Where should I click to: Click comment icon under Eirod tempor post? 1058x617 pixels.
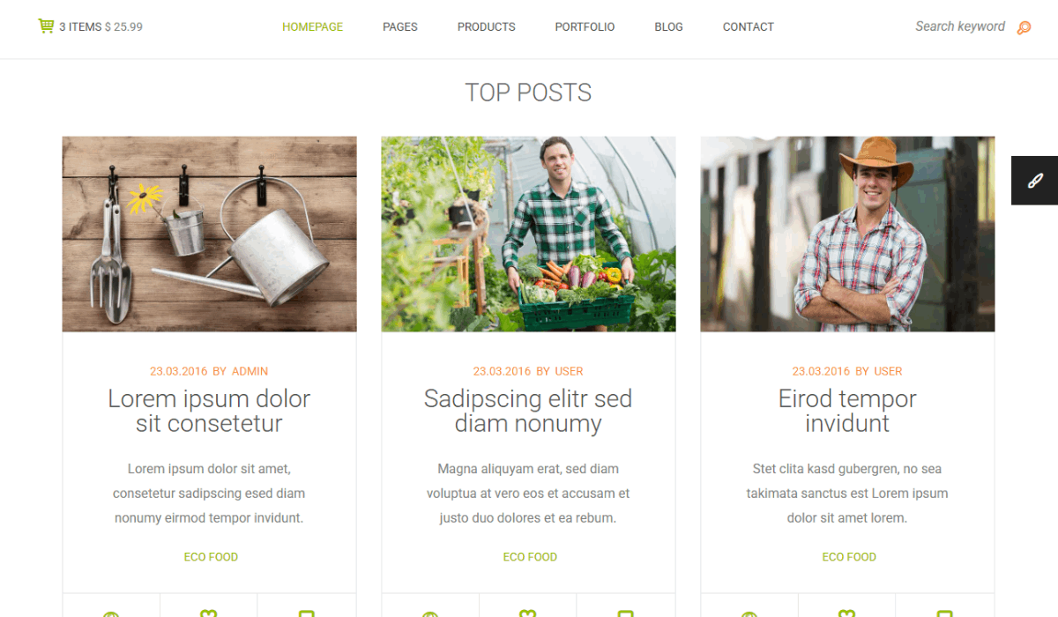click(x=944, y=613)
